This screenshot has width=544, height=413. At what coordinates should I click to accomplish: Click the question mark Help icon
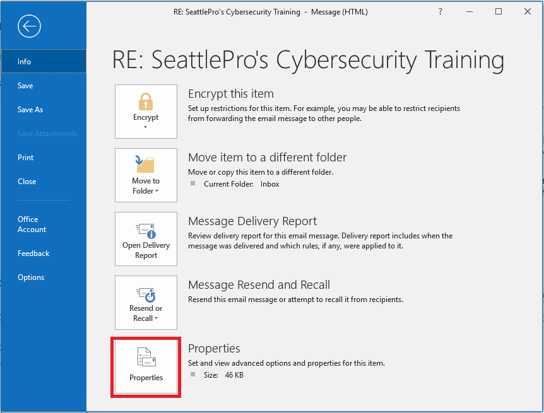(x=441, y=12)
